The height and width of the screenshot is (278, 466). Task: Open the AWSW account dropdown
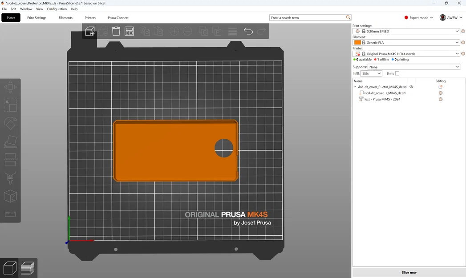(x=451, y=17)
